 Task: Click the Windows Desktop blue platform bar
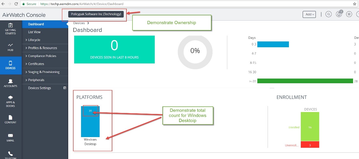(x=90, y=122)
